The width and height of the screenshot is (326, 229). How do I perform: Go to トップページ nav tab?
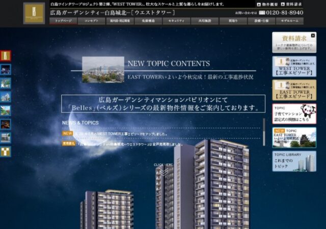coord(63,21)
